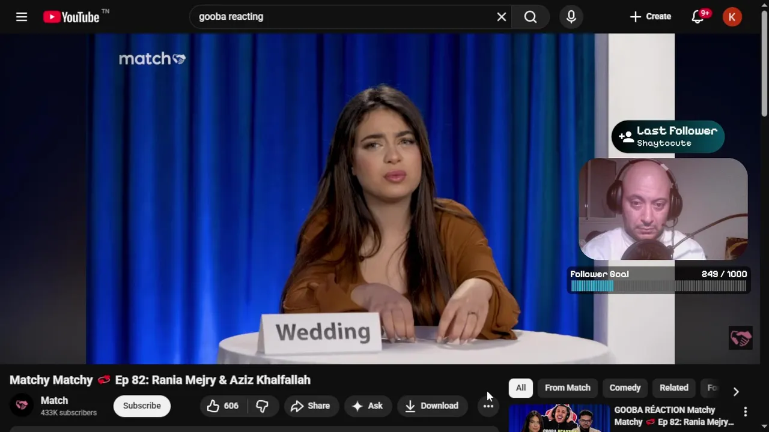This screenshot has height=432, width=769.
Task: Click the Match channel watermark in video
Action: click(740, 338)
